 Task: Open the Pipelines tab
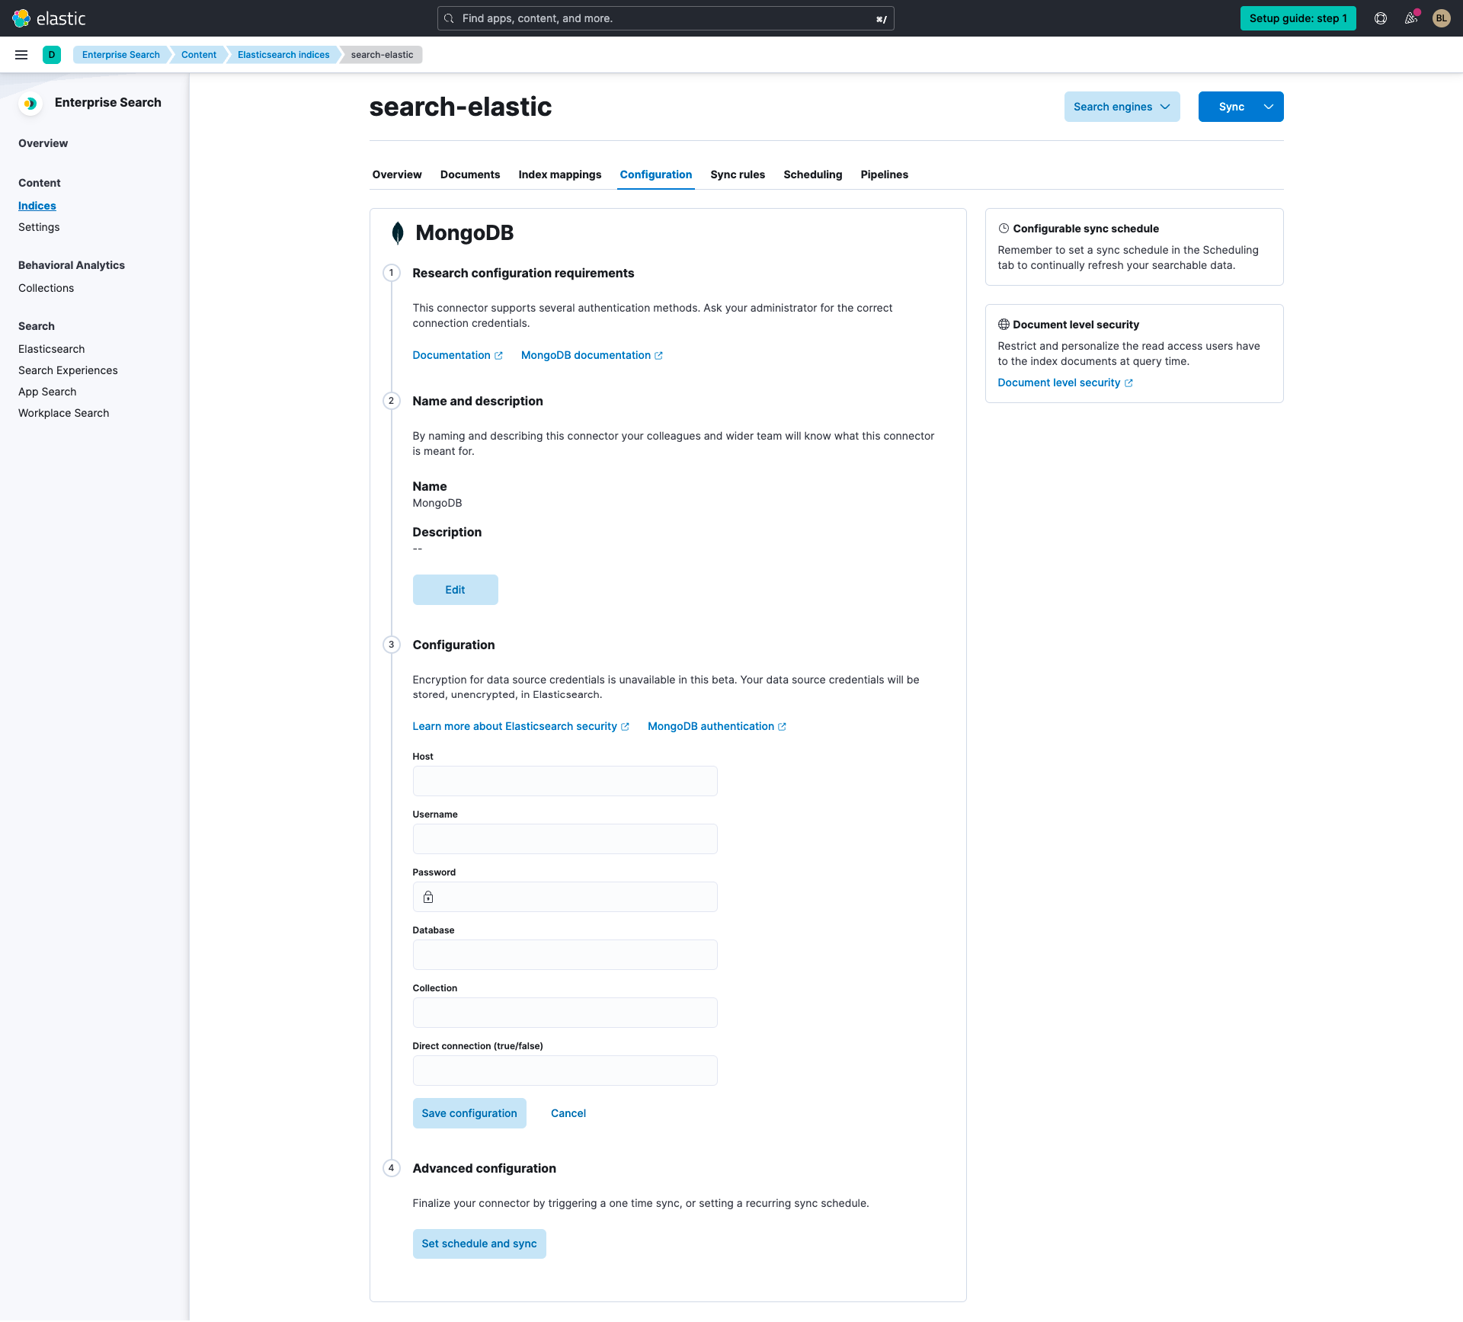point(885,174)
